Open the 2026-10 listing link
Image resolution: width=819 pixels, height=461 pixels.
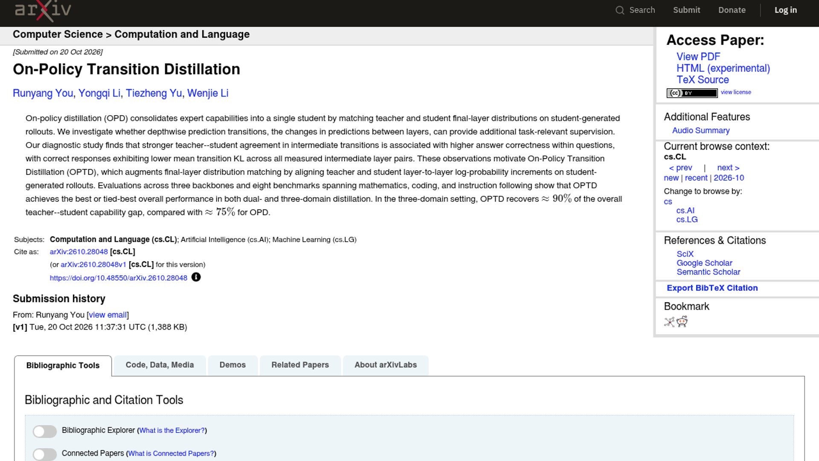click(729, 178)
